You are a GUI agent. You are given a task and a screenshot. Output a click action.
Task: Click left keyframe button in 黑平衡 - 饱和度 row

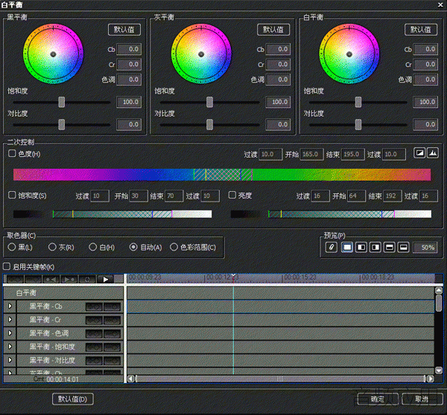tap(94, 347)
